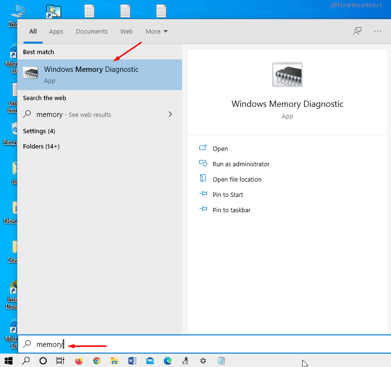Screen dimensions: 391x367
Task: Click the Pin to Start pin icon
Action: (x=203, y=194)
